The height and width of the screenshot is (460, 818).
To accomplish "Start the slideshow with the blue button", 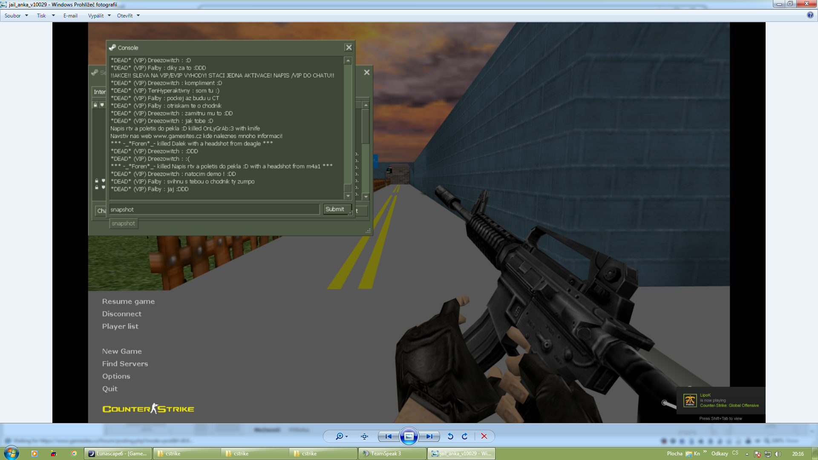I will (409, 436).
